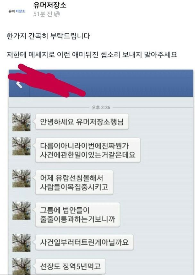This screenshot has width=195, height=275.
Task: Click the avatar beside 그틈에 법안들이 message
Action: [x=21, y=211]
